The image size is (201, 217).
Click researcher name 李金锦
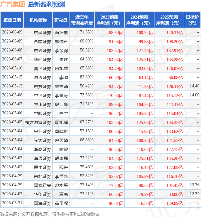pyautogui.click(x=61, y=51)
